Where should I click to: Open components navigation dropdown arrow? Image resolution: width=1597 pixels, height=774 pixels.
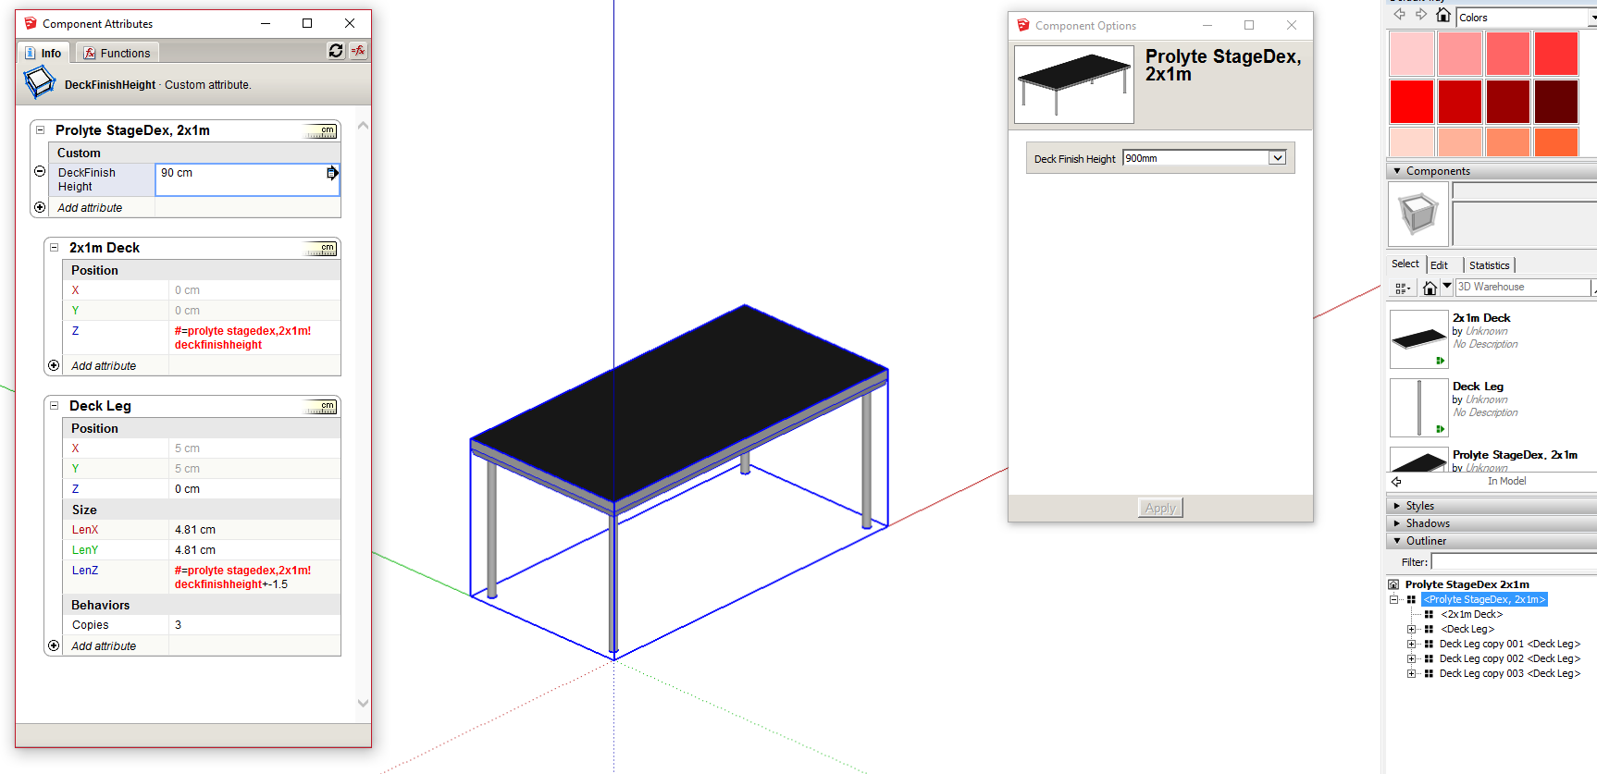coord(1447,287)
